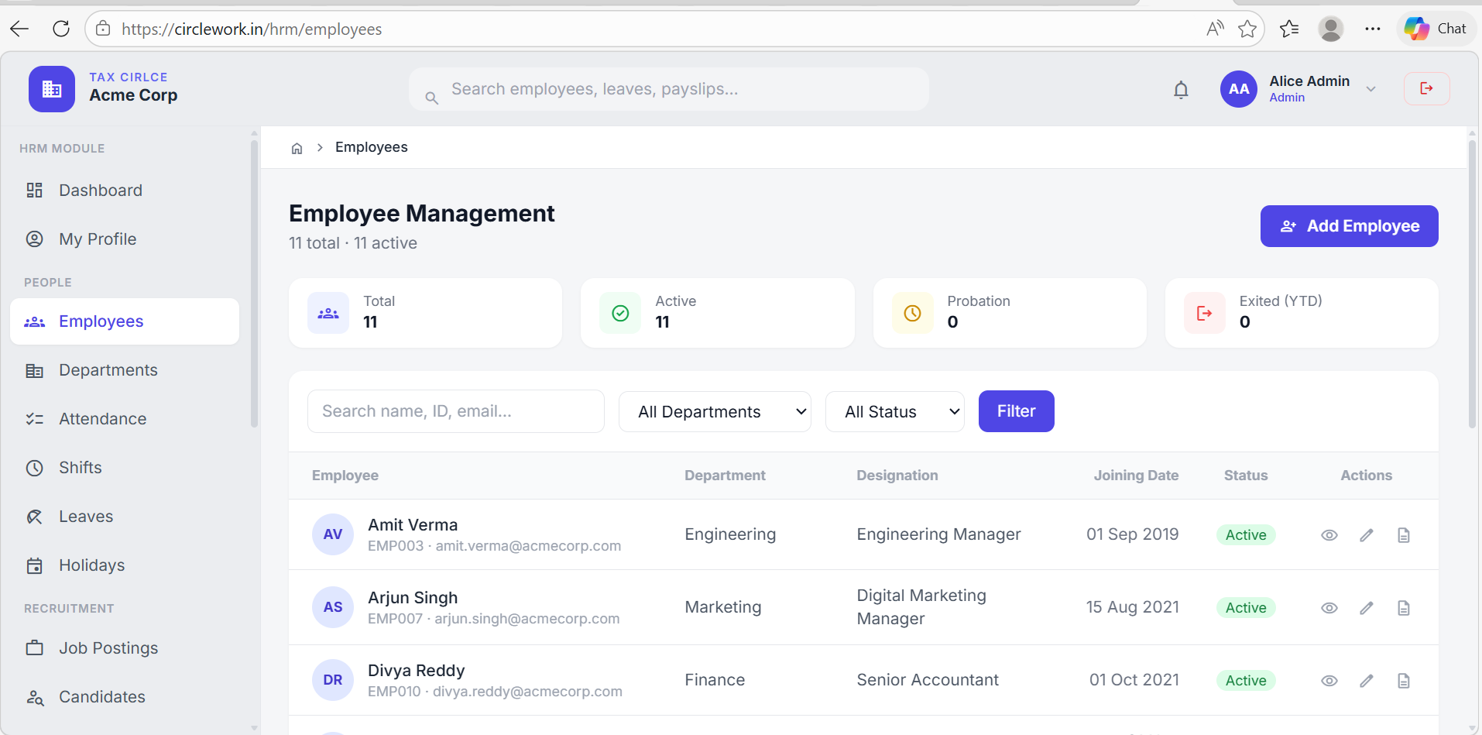Click the Job Postings briefcase icon

coord(35,647)
